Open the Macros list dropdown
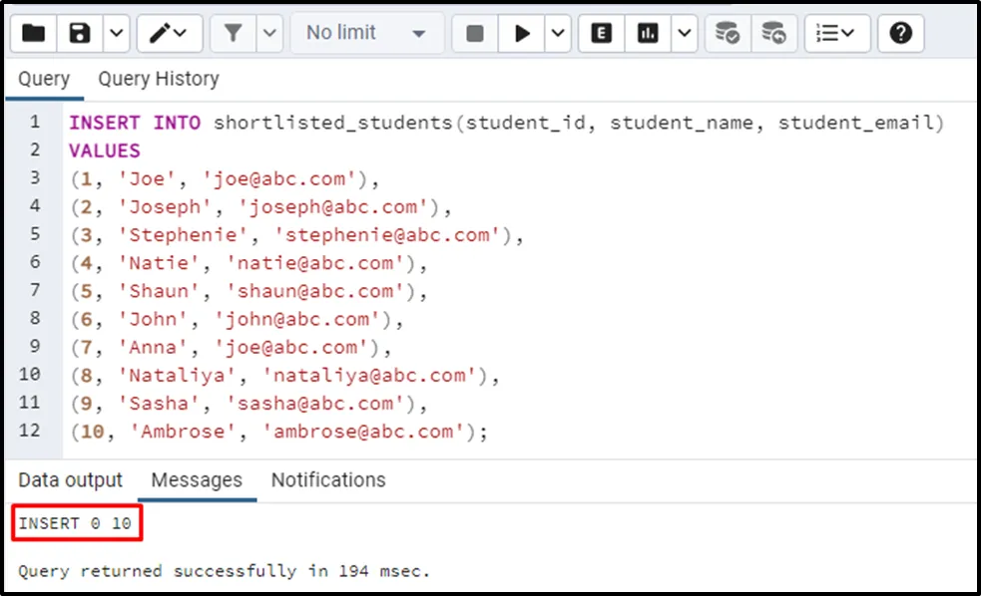Screen dimensions: 981x596 tap(836, 33)
